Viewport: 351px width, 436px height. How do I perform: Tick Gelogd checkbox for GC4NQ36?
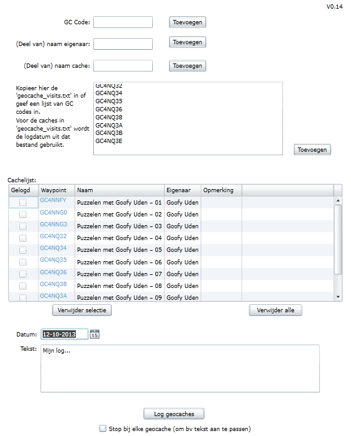point(23,274)
